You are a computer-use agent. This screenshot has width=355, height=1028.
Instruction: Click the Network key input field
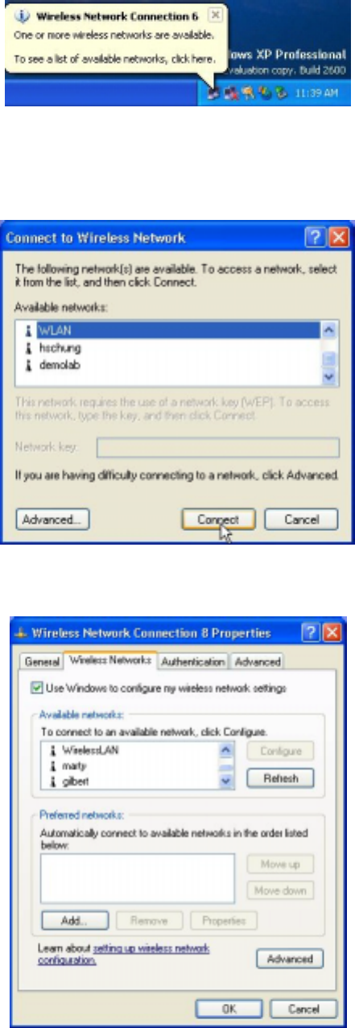[x=217, y=448]
